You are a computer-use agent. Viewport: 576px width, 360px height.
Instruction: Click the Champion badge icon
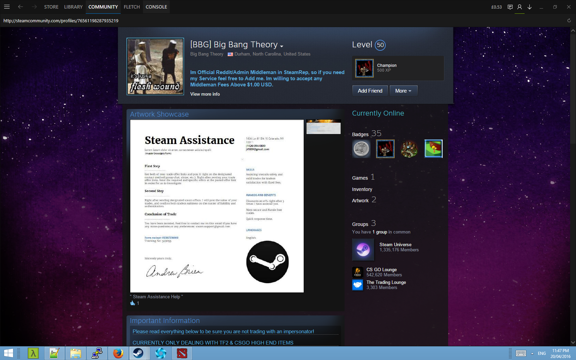[364, 68]
